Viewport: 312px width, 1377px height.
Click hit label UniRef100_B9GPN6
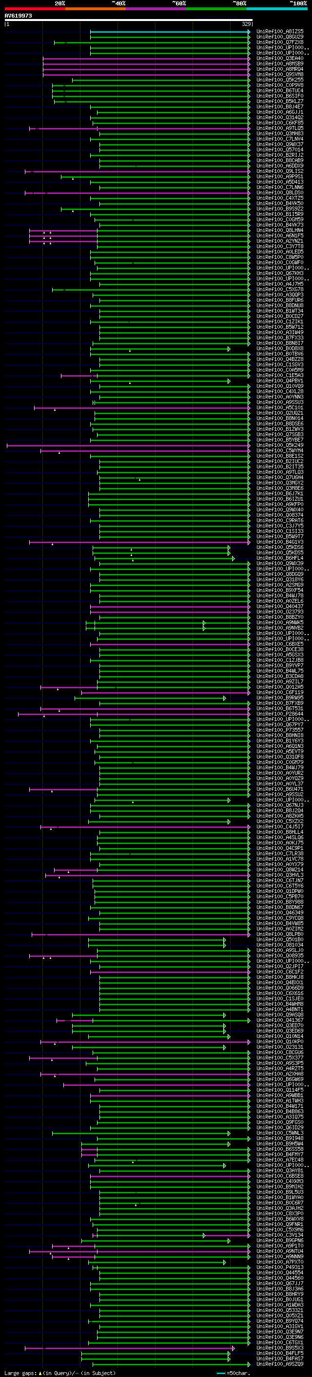tap(280, 1241)
